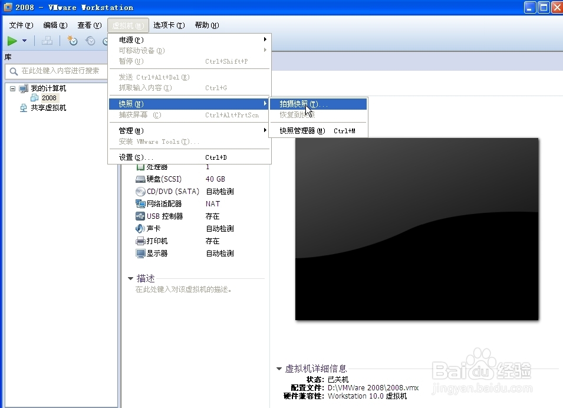
Task: Click the 网络适配器 network icon
Action: click(x=140, y=204)
